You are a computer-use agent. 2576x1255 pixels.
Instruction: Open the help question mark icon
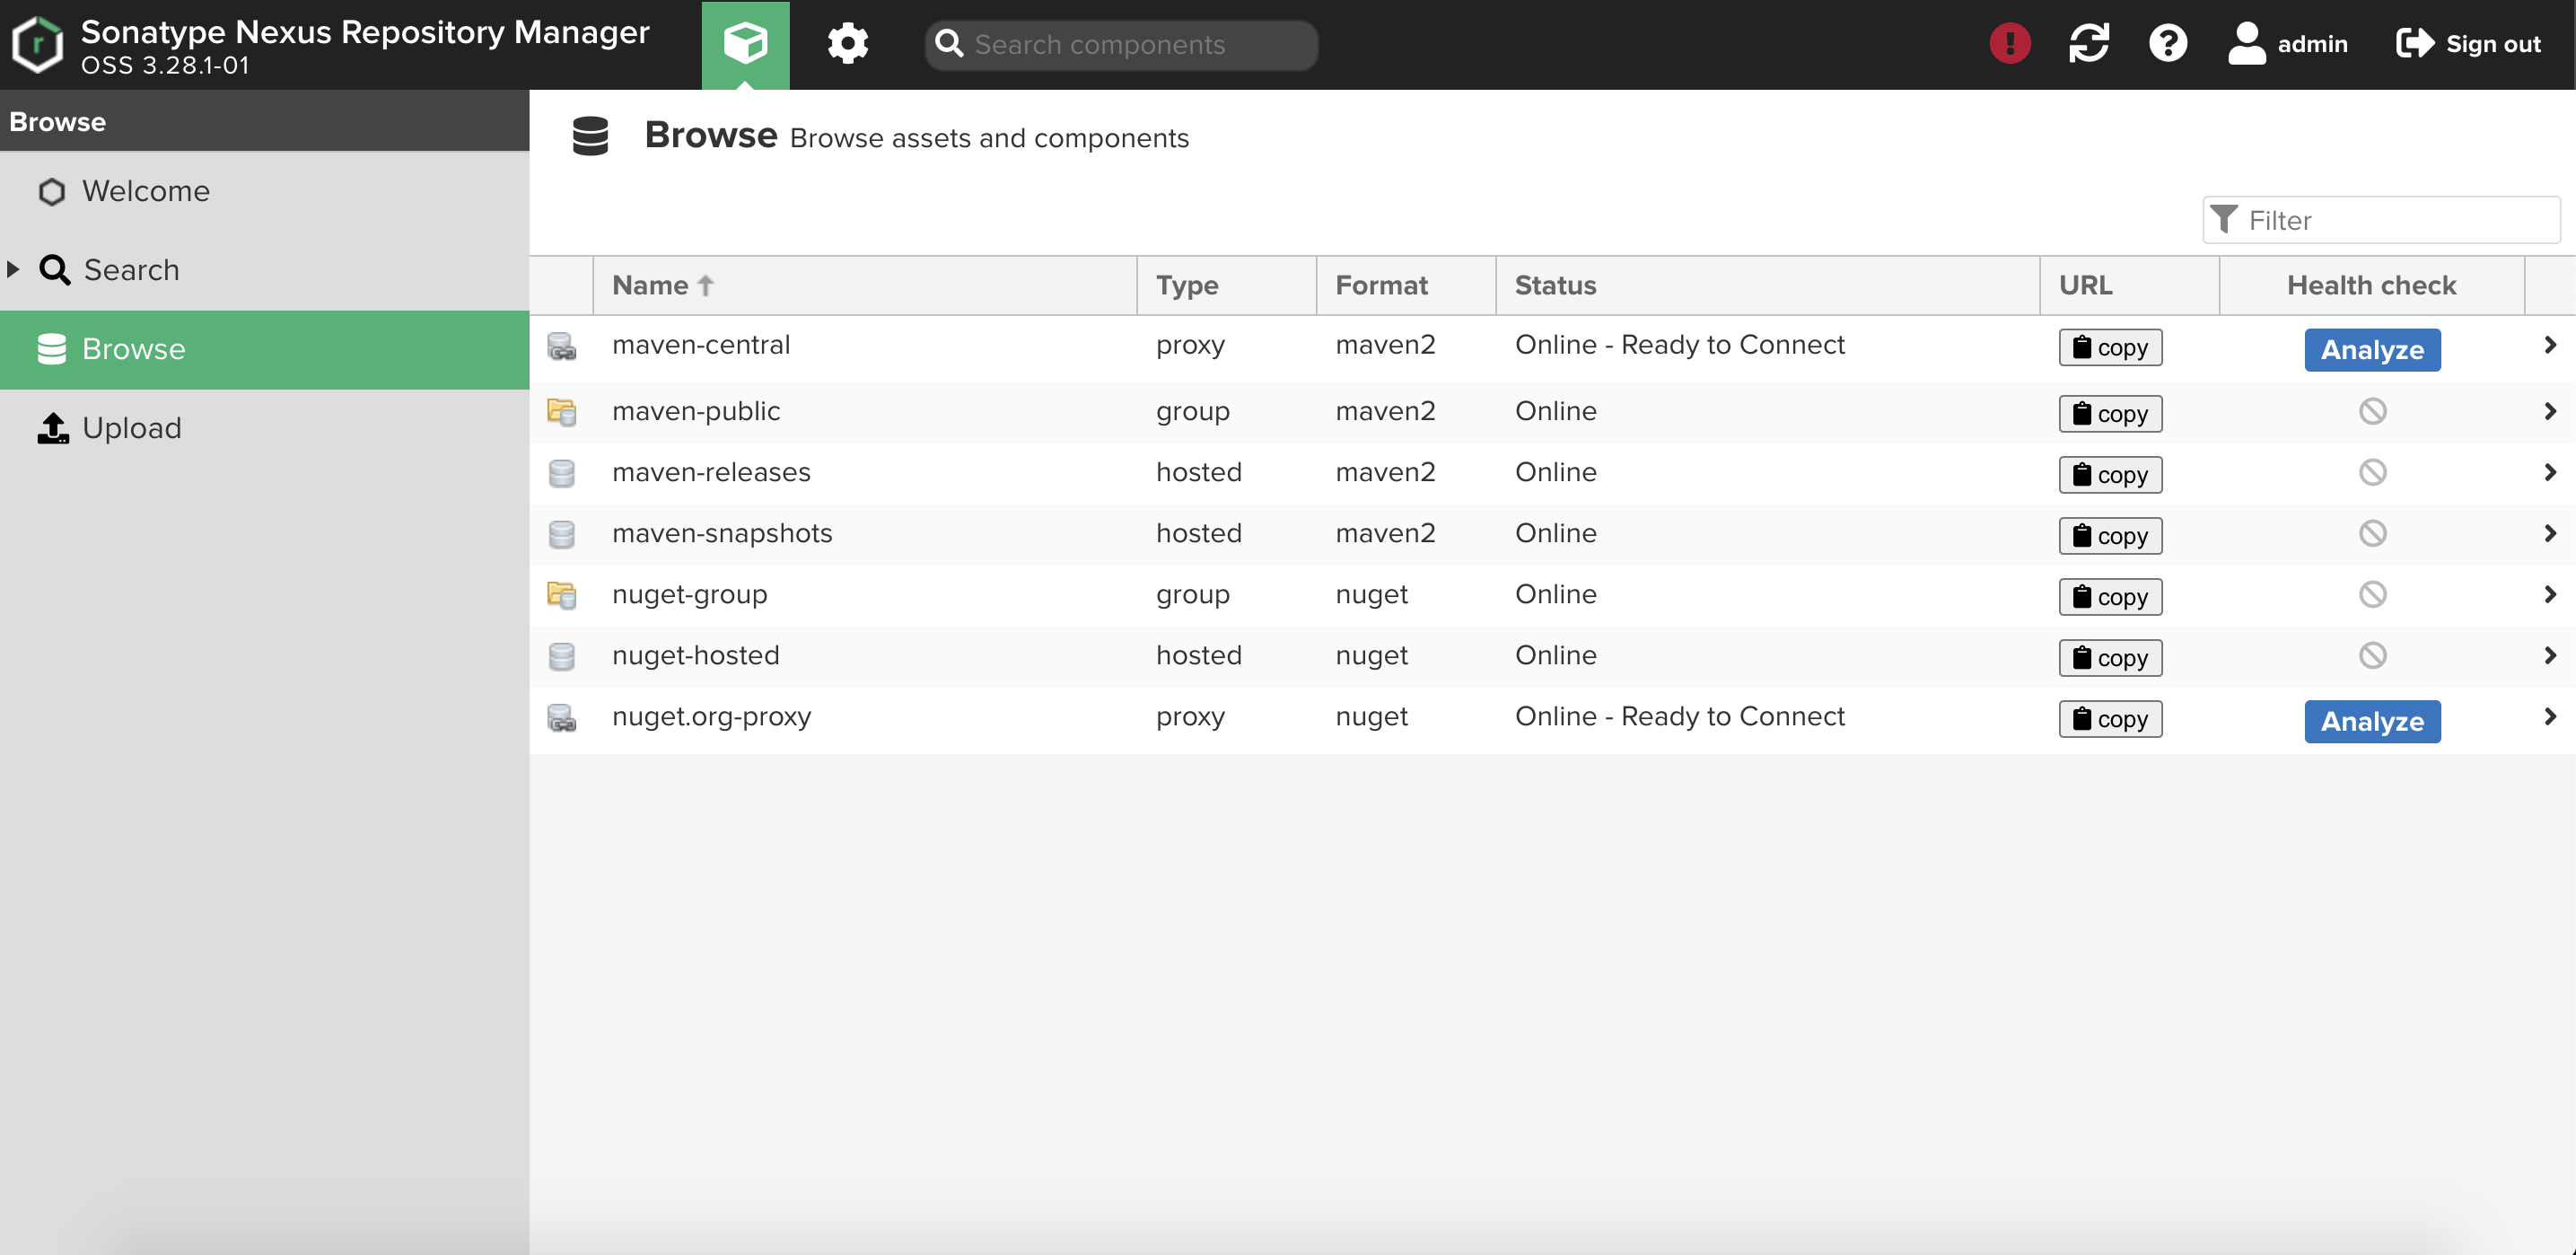click(2167, 44)
